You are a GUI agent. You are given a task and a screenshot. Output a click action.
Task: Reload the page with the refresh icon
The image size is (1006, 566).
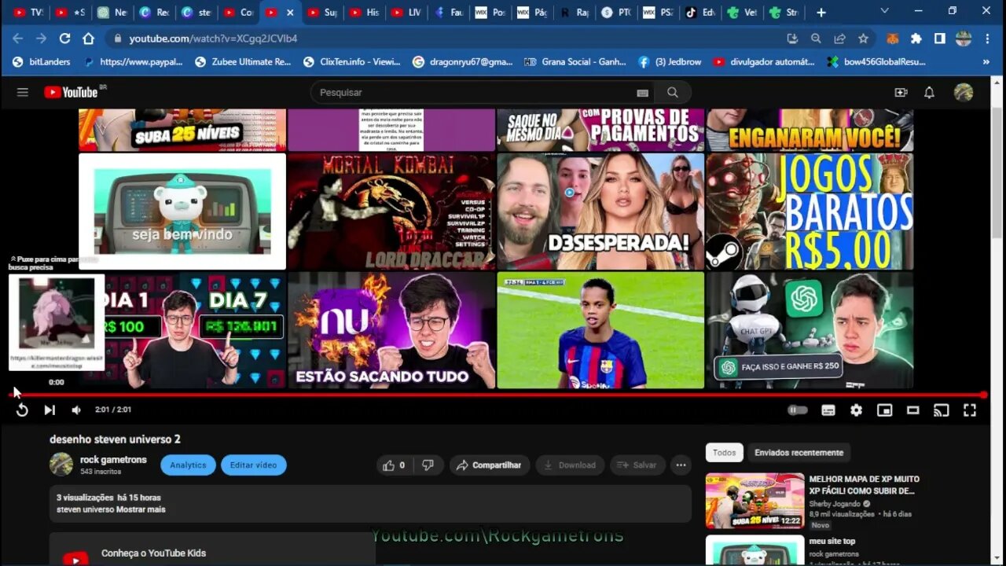coord(64,39)
